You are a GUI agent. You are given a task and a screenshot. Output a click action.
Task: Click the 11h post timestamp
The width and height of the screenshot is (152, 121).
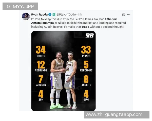[80, 15]
